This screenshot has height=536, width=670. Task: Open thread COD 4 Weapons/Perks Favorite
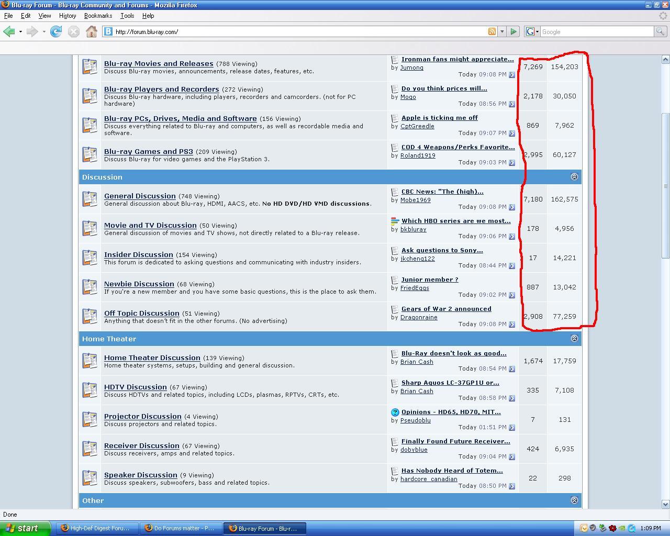coord(458,147)
